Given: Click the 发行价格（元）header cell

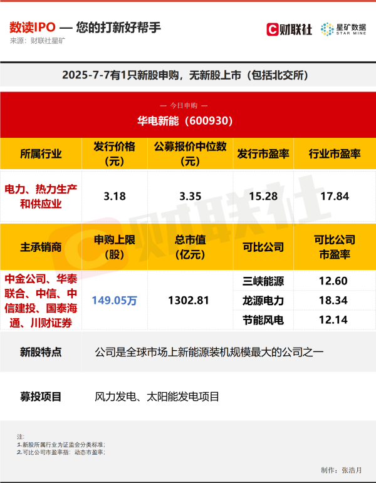Looking at the screenshot, I should pos(114,153).
